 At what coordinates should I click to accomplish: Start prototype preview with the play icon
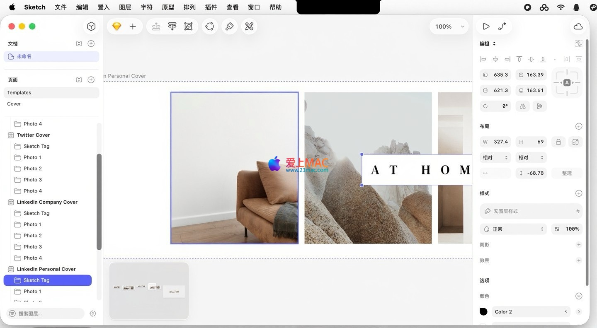click(486, 27)
